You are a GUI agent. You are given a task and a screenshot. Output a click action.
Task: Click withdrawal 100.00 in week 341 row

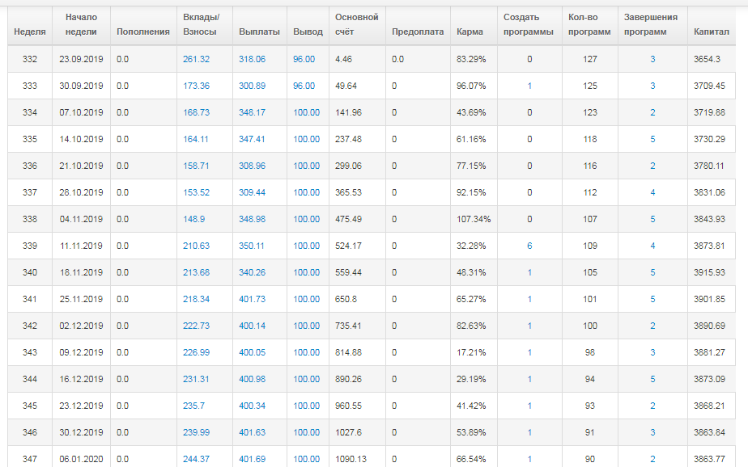[306, 299]
